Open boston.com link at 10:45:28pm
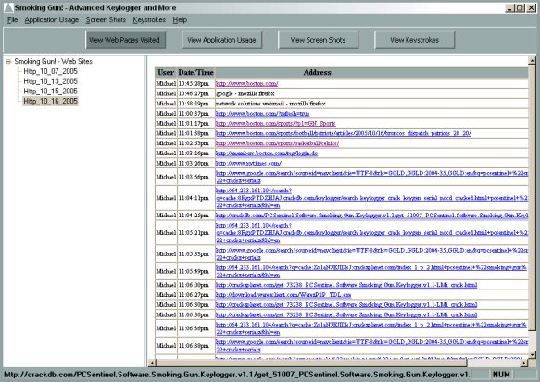This screenshot has width=540, height=382. (247, 83)
